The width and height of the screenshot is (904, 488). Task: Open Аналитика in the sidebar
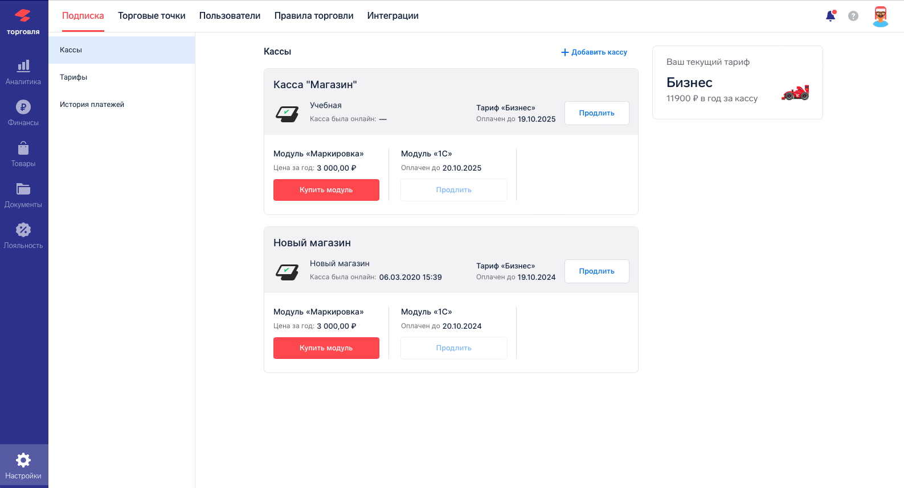(23, 73)
